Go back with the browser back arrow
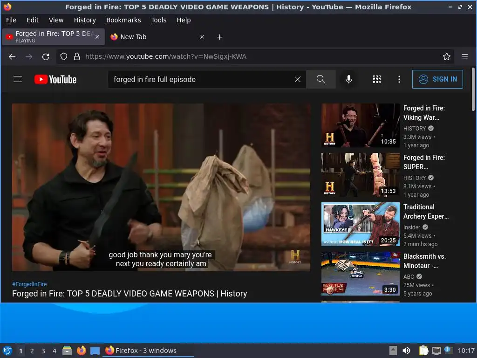Screen dimensions: 477x358 click(12, 56)
